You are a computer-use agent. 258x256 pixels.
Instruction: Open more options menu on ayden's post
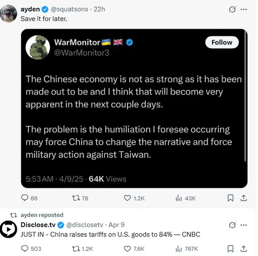point(243,10)
